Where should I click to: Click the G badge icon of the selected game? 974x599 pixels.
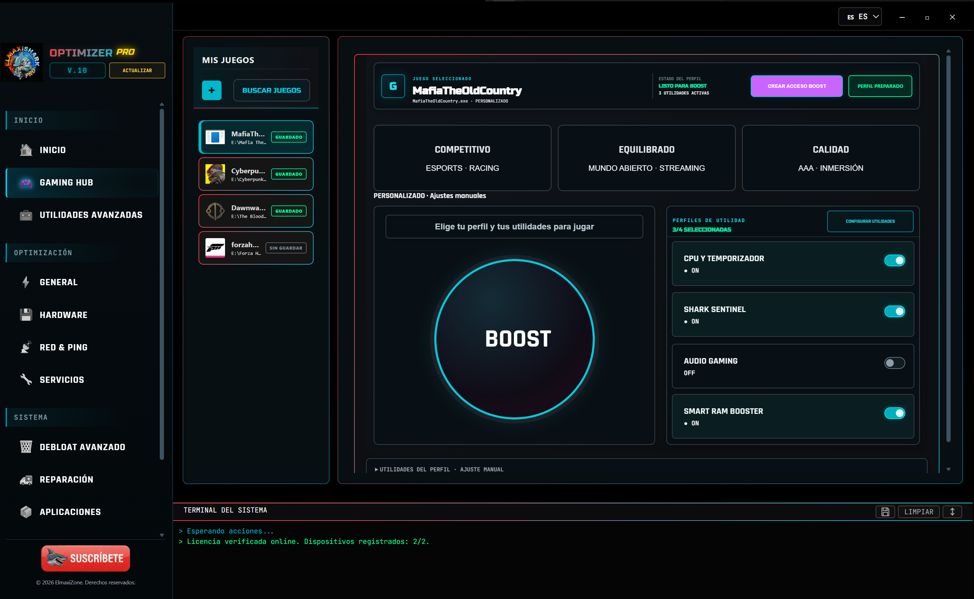[x=393, y=86]
